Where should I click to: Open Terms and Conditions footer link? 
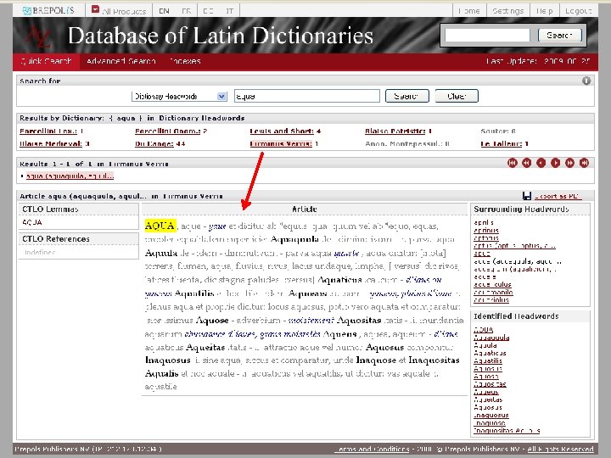point(373,449)
